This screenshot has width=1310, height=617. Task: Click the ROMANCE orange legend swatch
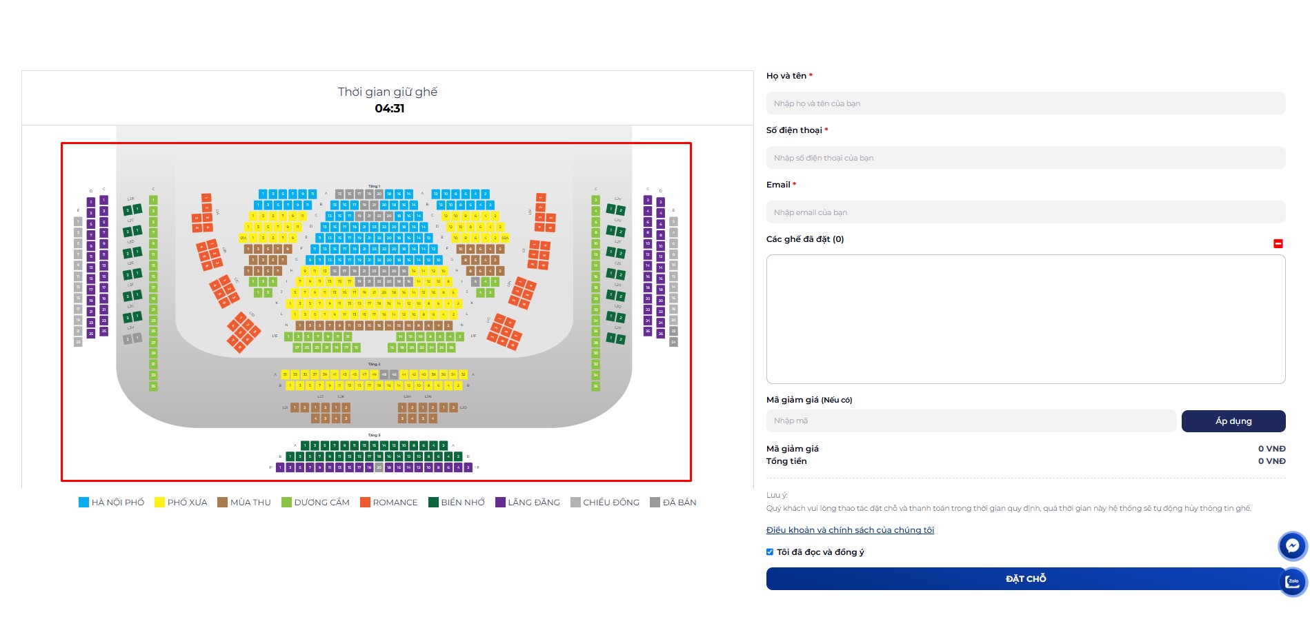[365, 503]
